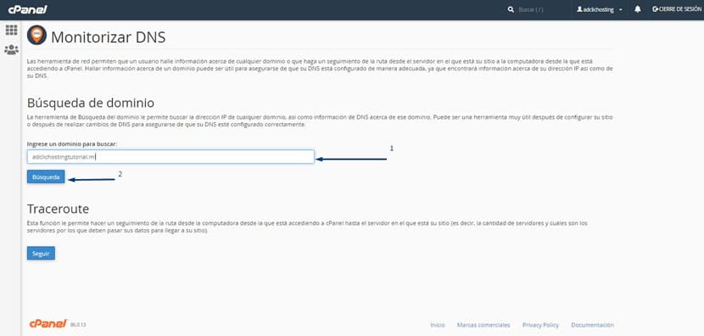The image size is (704, 336).
Task: Click the domain lookup input field
Action: pyautogui.click(x=170, y=157)
